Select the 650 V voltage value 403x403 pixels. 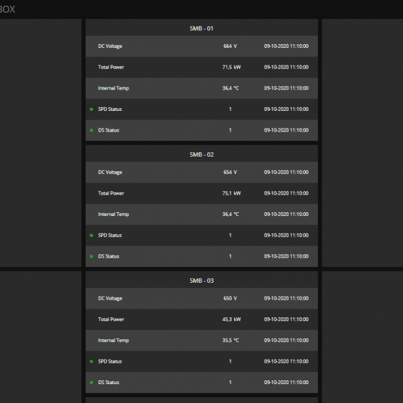pyautogui.click(x=230, y=298)
